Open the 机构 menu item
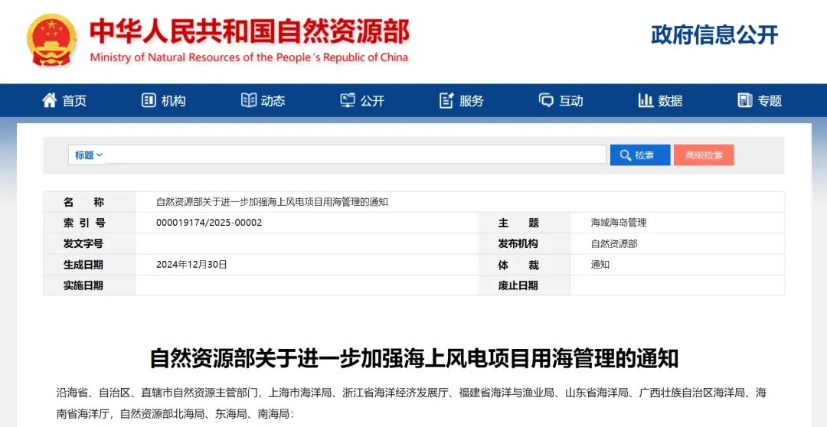Screen dimensions: 827x427 174,101
